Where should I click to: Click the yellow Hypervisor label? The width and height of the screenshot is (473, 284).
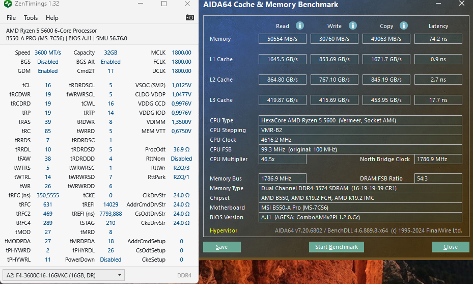coord(224,230)
